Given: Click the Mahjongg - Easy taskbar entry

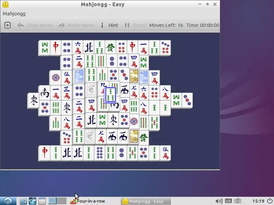Looking at the screenshot, I should tap(146, 201).
